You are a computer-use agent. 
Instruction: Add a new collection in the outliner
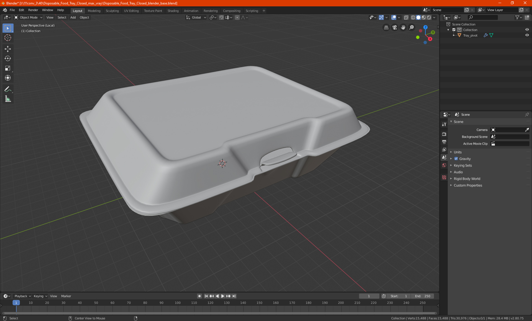click(527, 17)
